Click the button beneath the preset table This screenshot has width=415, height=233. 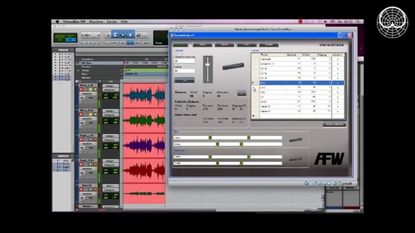pyautogui.click(x=335, y=125)
